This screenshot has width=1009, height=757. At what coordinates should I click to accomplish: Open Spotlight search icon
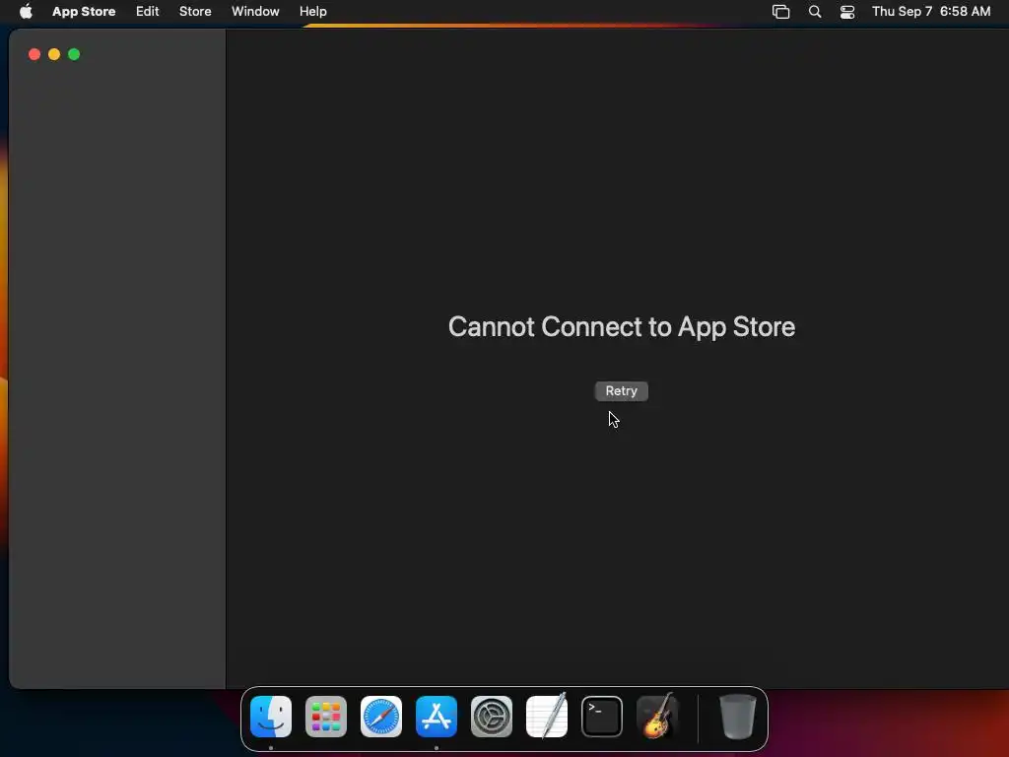pyautogui.click(x=815, y=12)
